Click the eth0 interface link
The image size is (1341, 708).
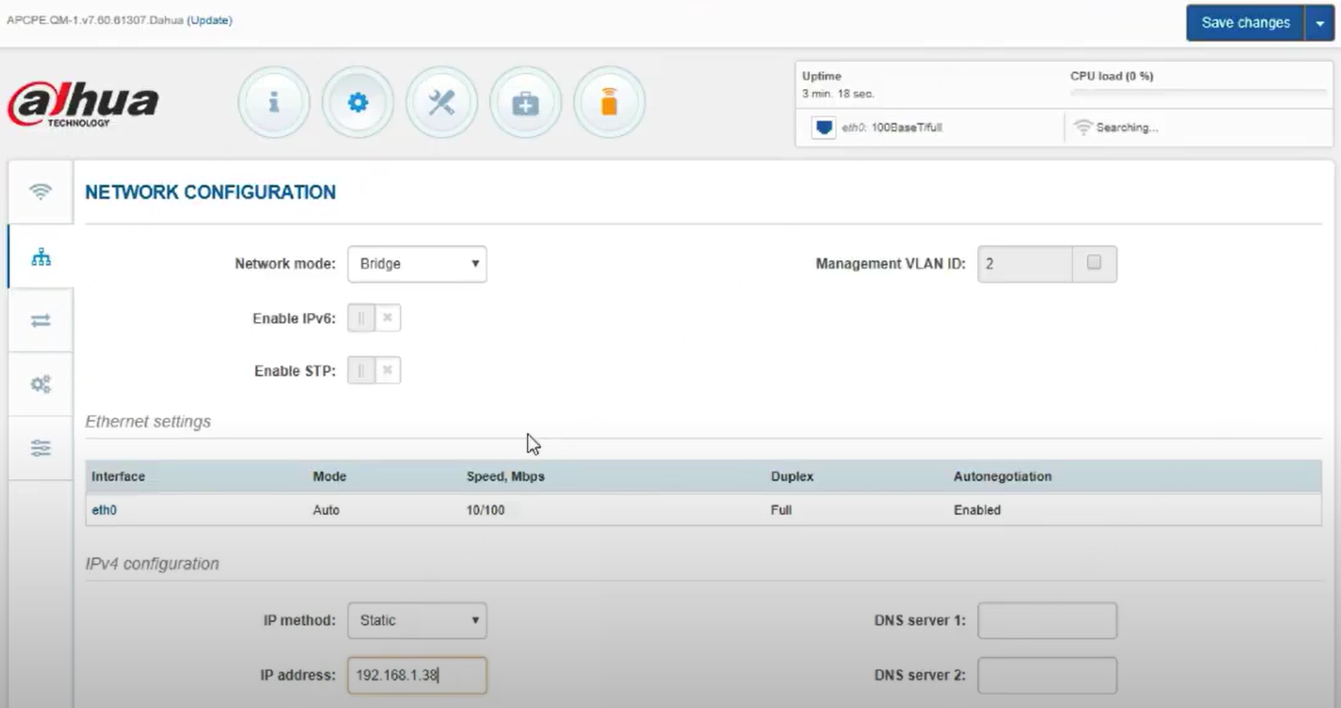[x=104, y=510]
